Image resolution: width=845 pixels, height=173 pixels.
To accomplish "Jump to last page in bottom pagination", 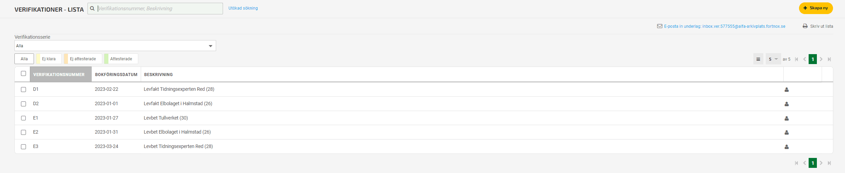I will tap(829, 163).
